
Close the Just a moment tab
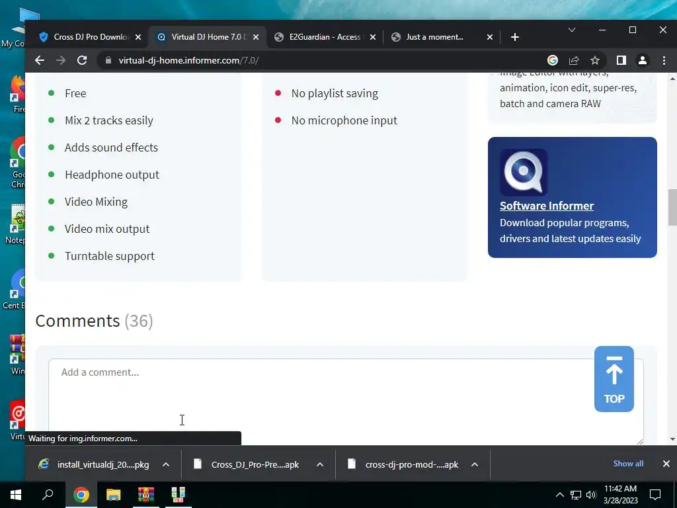(x=490, y=37)
